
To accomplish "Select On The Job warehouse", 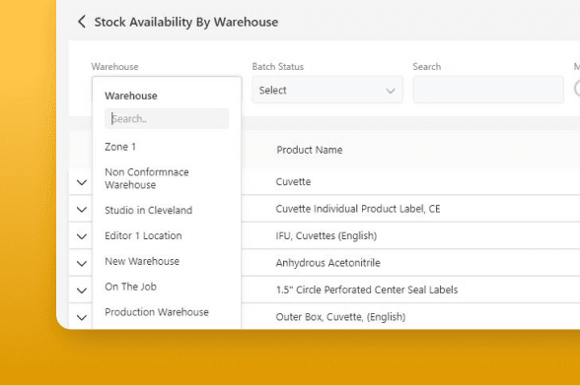I will pyautogui.click(x=130, y=287).
